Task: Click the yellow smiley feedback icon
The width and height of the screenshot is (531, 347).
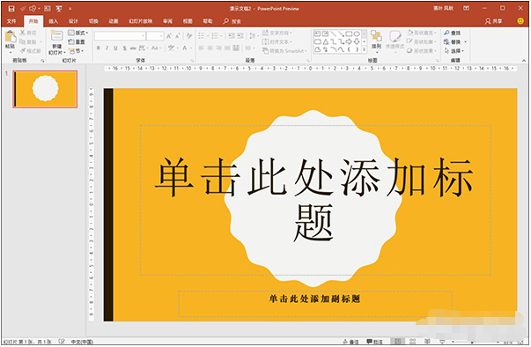Action: point(520,21)
